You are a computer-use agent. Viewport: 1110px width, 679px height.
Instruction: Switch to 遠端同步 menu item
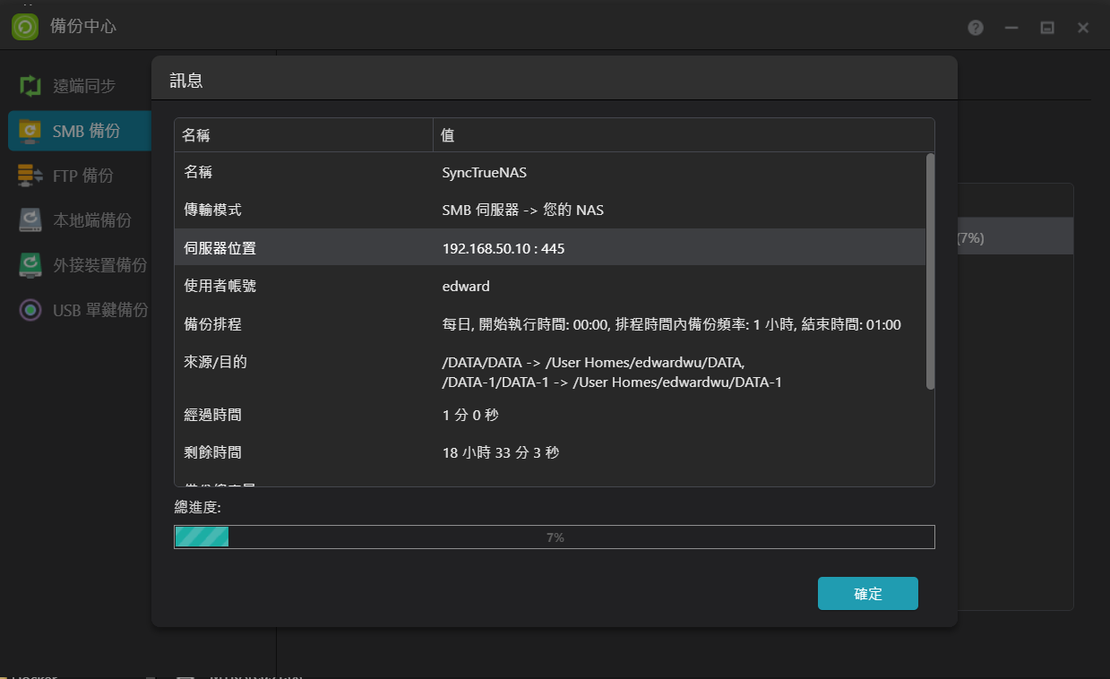[x=84, y=86]
